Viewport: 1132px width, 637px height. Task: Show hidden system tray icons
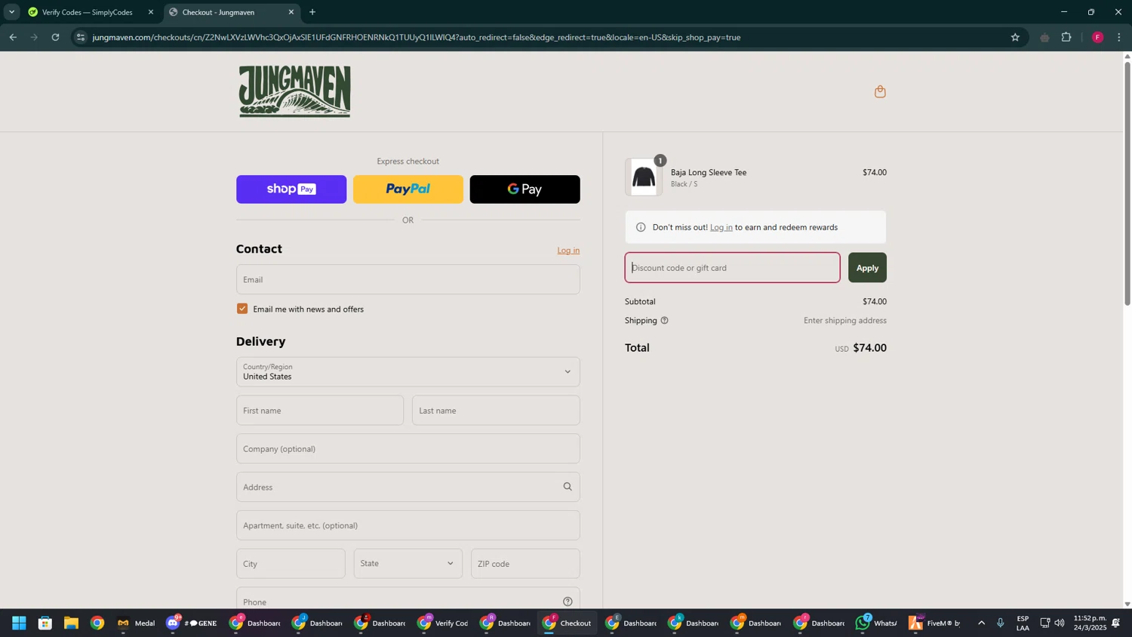click(x=981, y=623)
